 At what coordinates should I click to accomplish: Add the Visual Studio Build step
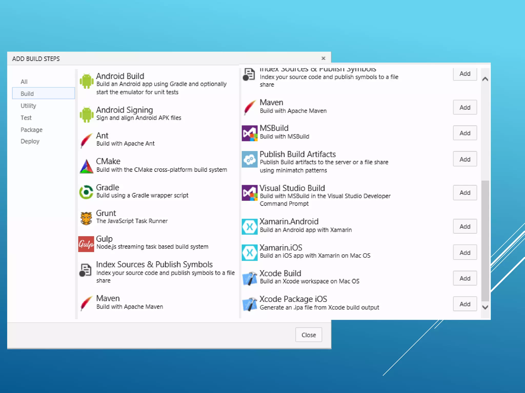(x=465, y=193)
